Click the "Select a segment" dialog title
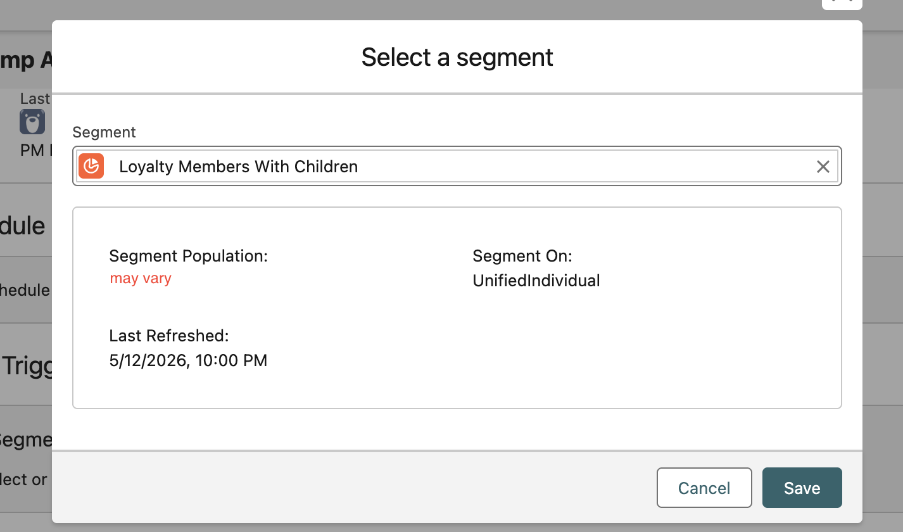 point(457,57)
